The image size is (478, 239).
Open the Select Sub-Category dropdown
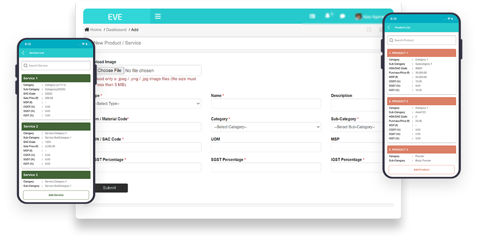click(x=357, y=127)
